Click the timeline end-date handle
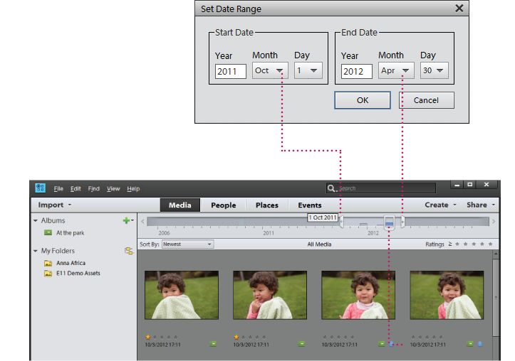The image size is (515, 361). click(402, 222)
